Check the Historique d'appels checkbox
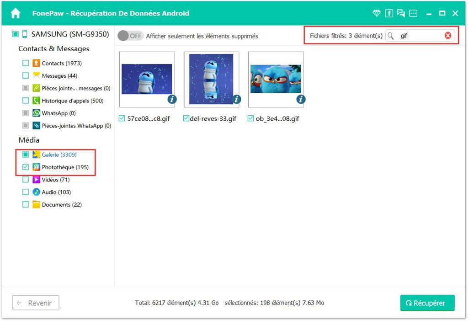The height and width of the screenshot is (321, 468). tap(26, 101)
